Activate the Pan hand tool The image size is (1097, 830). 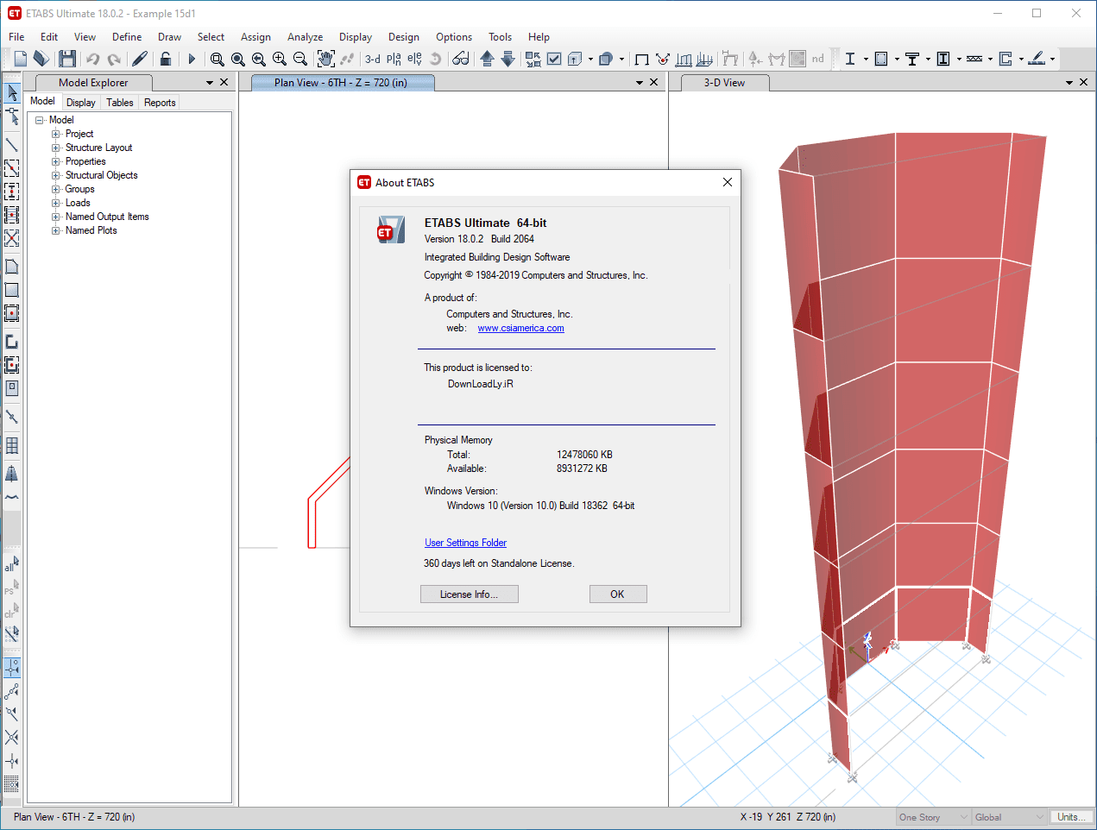tap(325, 59)
